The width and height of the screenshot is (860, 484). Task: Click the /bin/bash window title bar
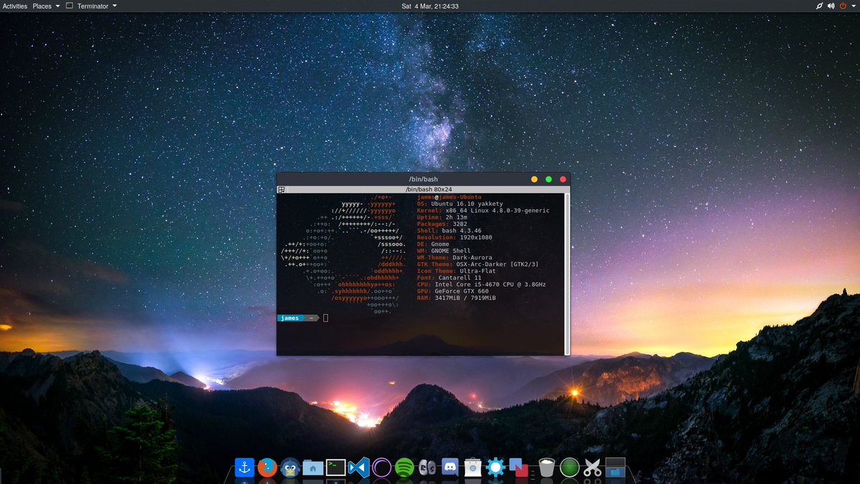(x=423, y=179)
